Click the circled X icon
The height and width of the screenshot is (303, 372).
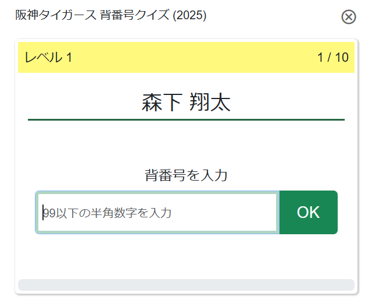(348, 17)
